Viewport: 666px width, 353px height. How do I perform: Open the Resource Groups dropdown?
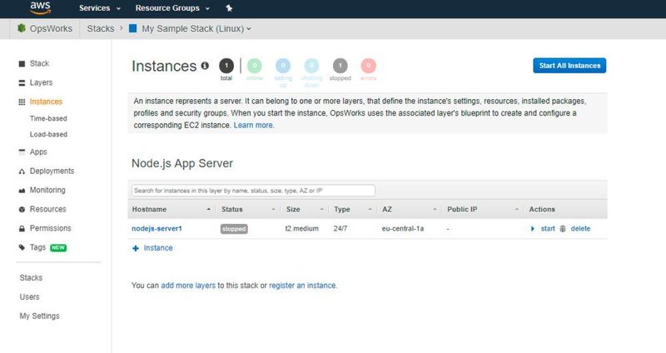(172, 8)
